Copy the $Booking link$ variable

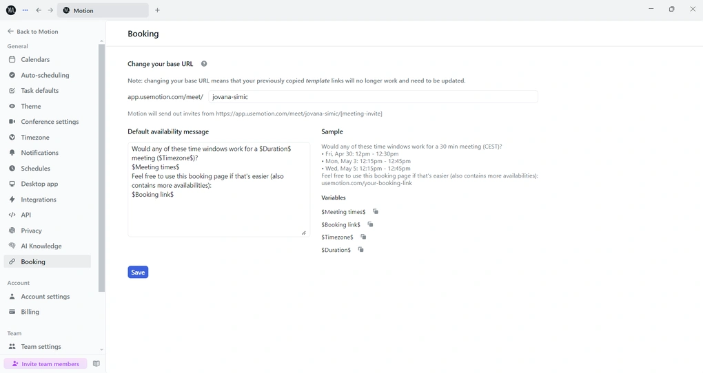tap(370, 224)
